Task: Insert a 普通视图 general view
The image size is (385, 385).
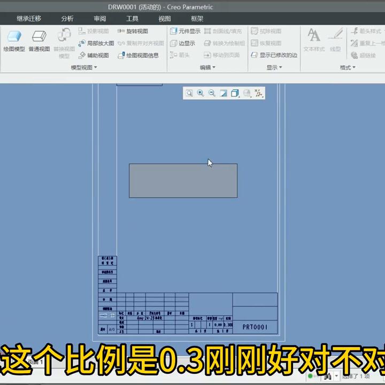Action: click(x=39, y=41)
